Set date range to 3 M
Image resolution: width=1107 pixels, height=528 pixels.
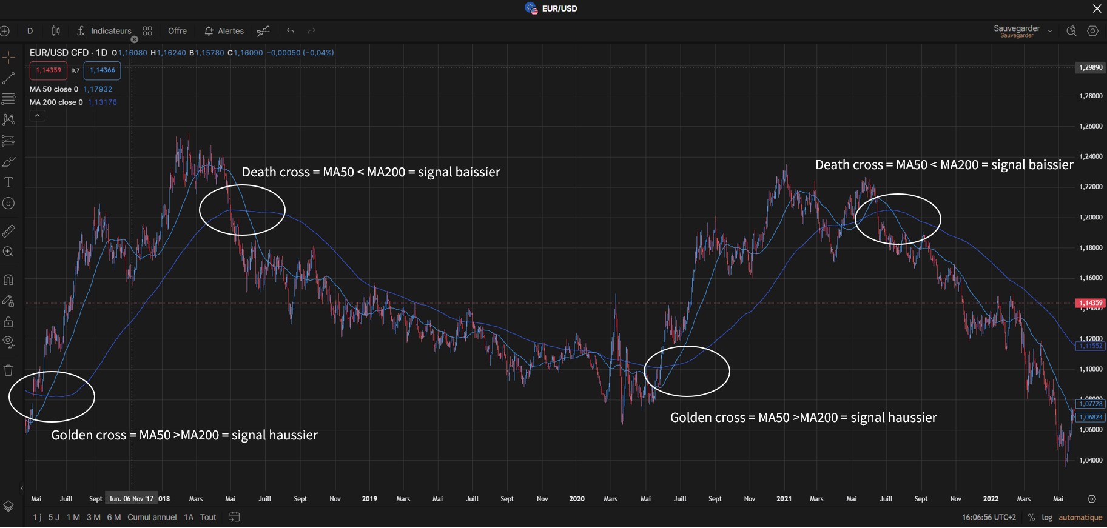tap(93, 517)
